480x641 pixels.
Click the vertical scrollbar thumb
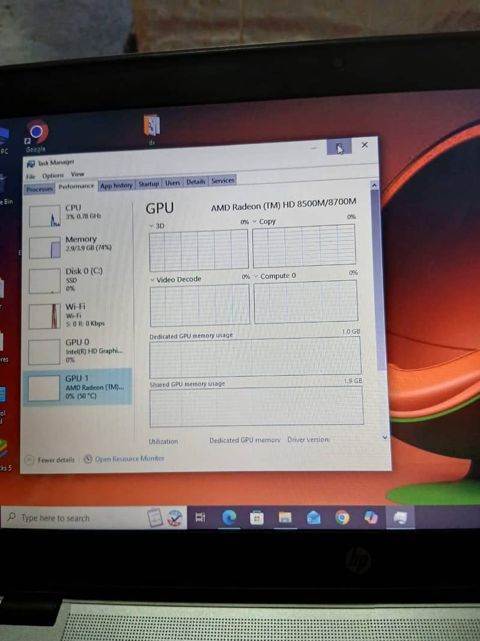378,280
